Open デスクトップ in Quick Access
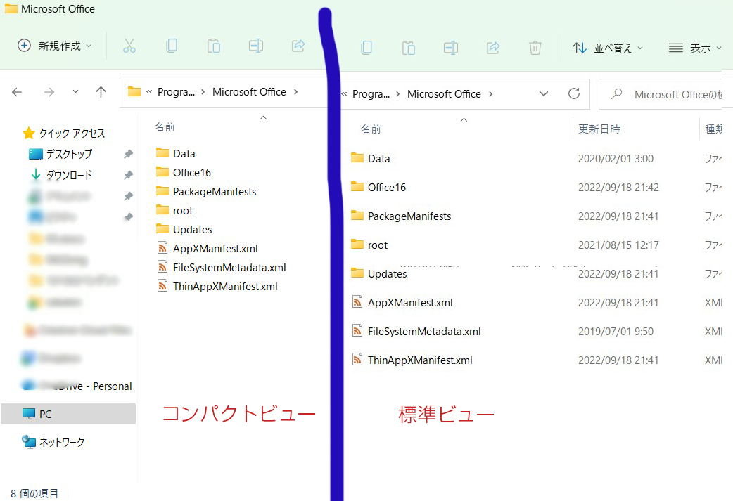733x501 pixels. pos(69,154)
